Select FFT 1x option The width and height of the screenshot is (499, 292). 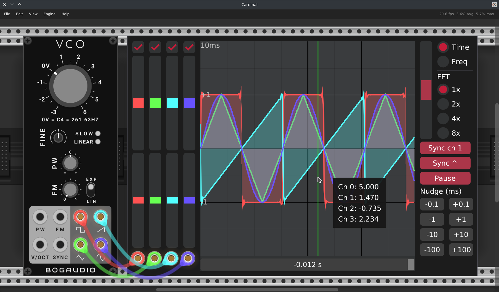(443, 89)
